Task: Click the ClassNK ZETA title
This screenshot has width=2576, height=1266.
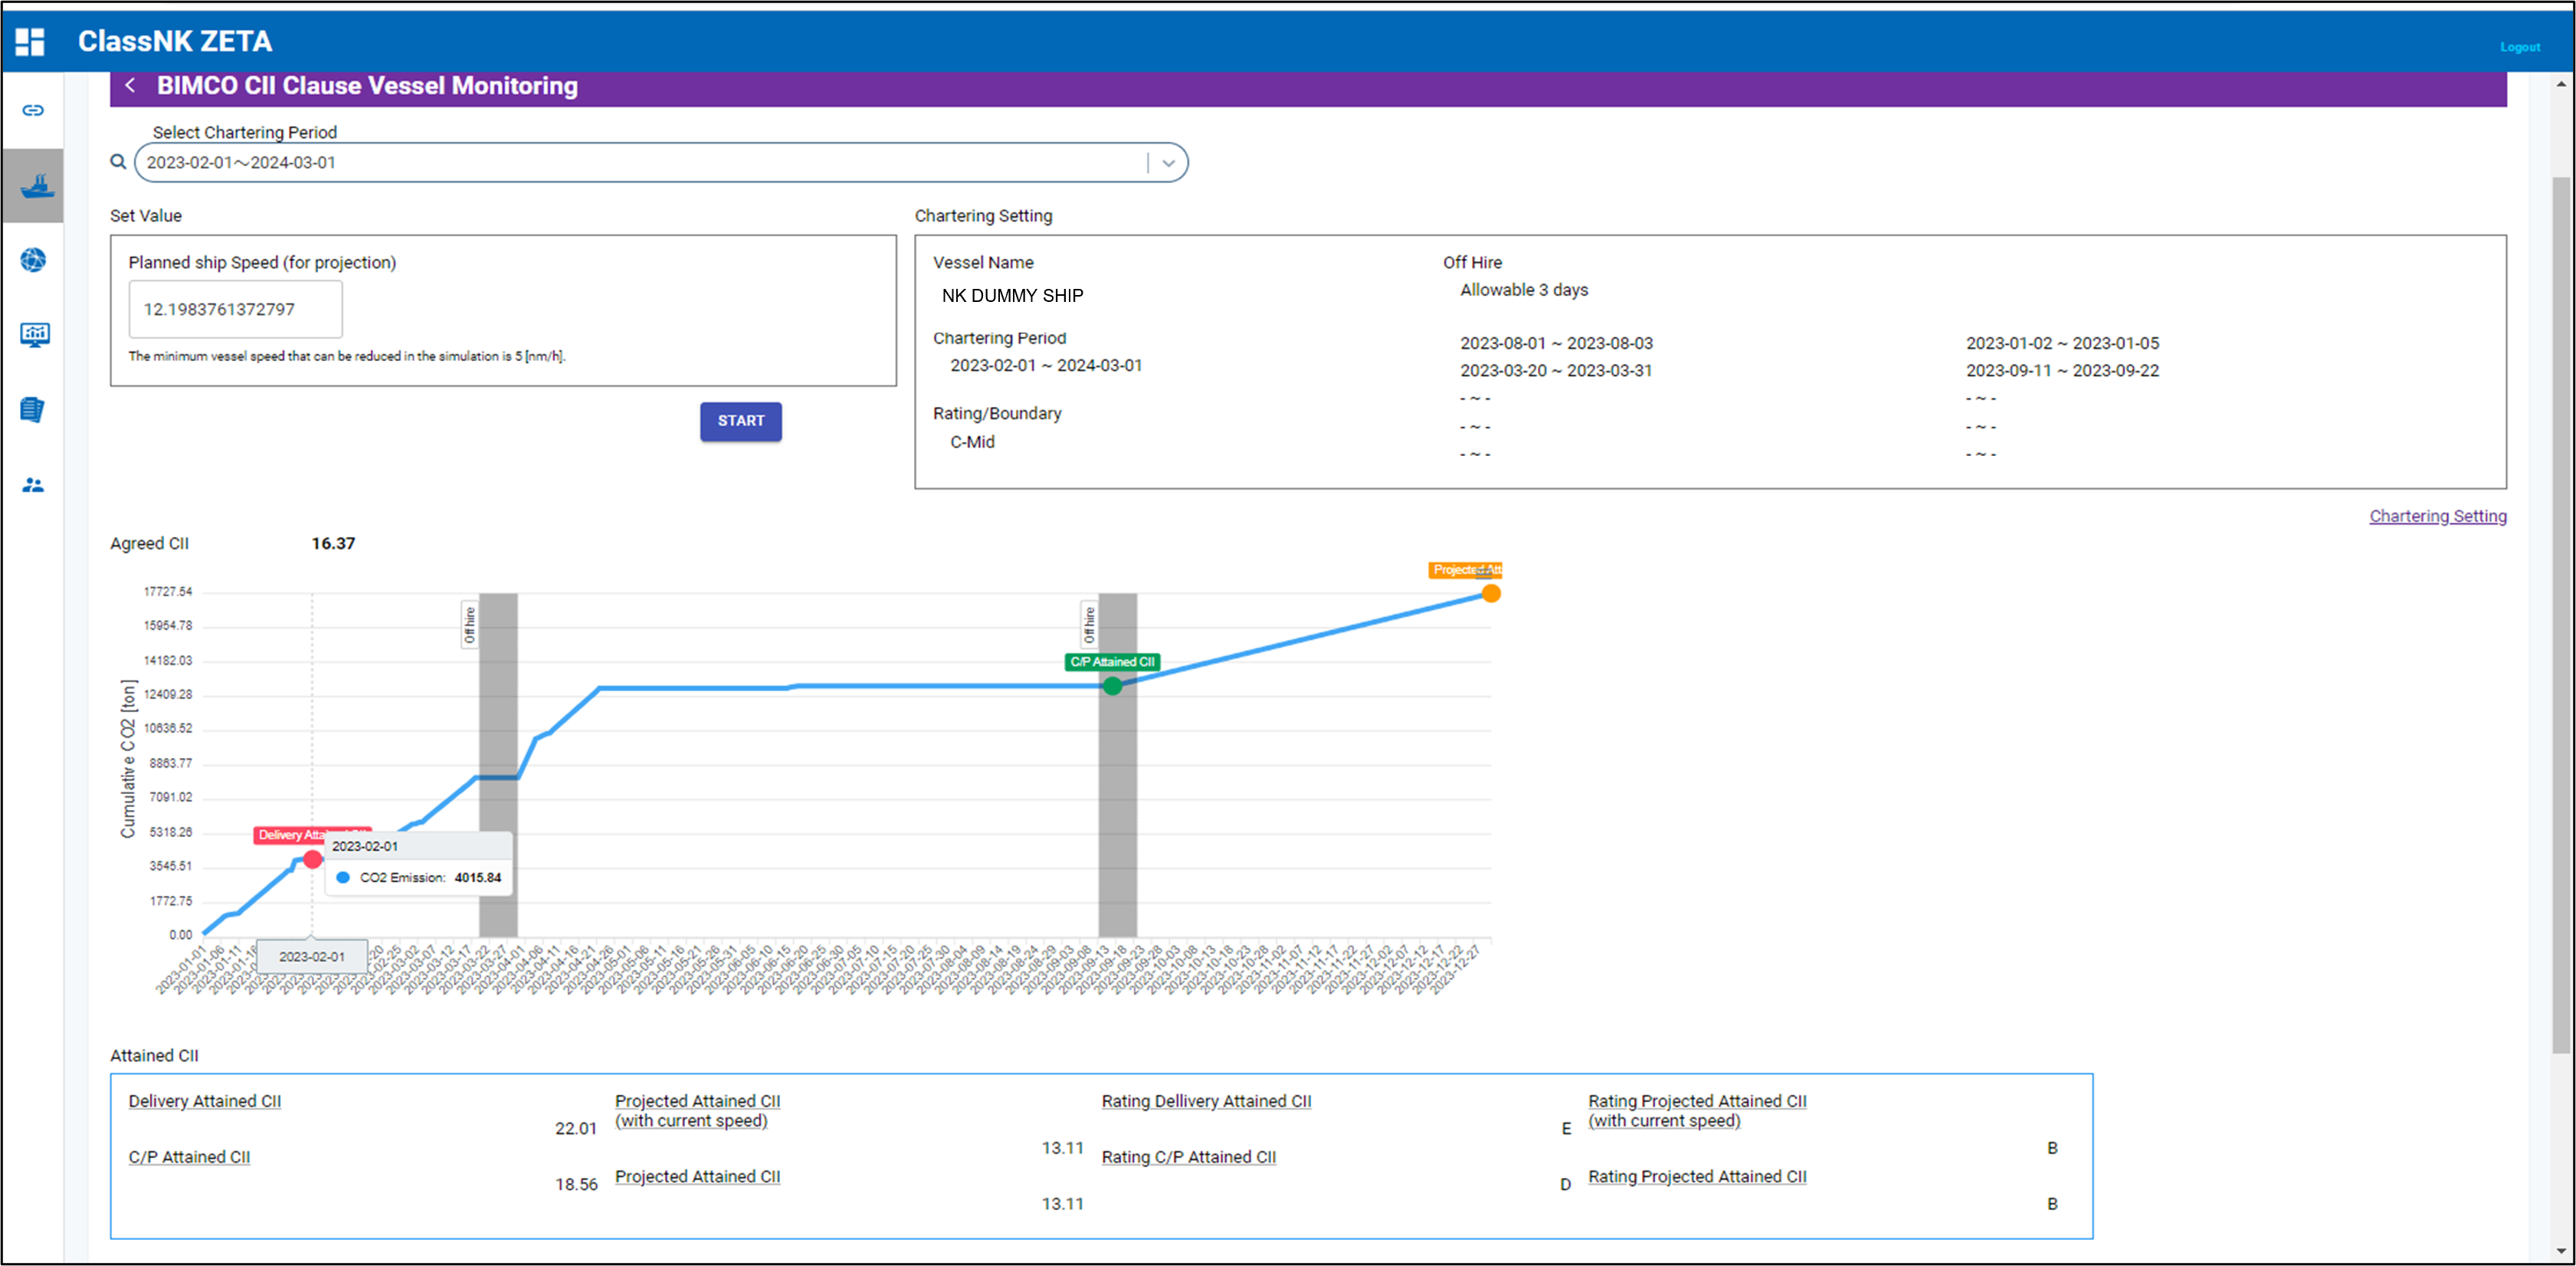Action: pyautogui.click(x=175, y=41)
